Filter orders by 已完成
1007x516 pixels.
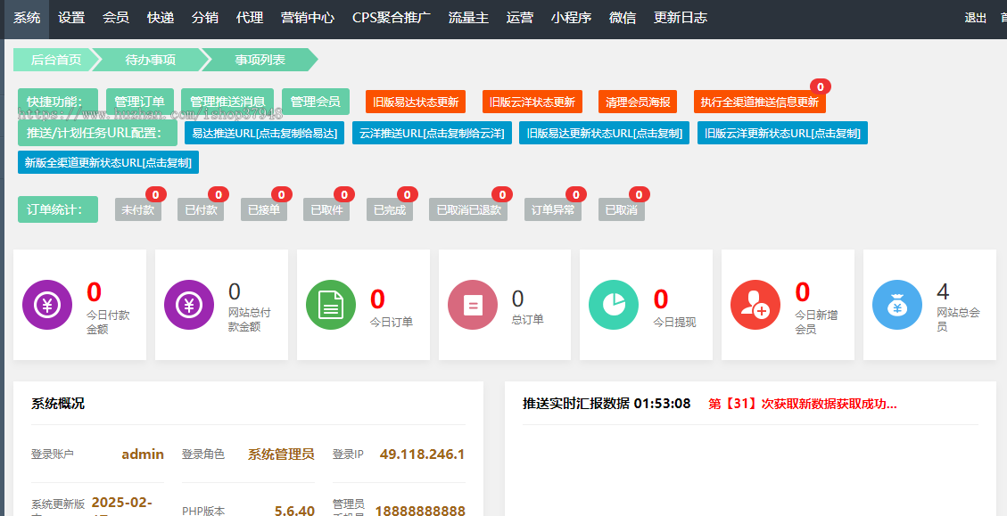390,209
